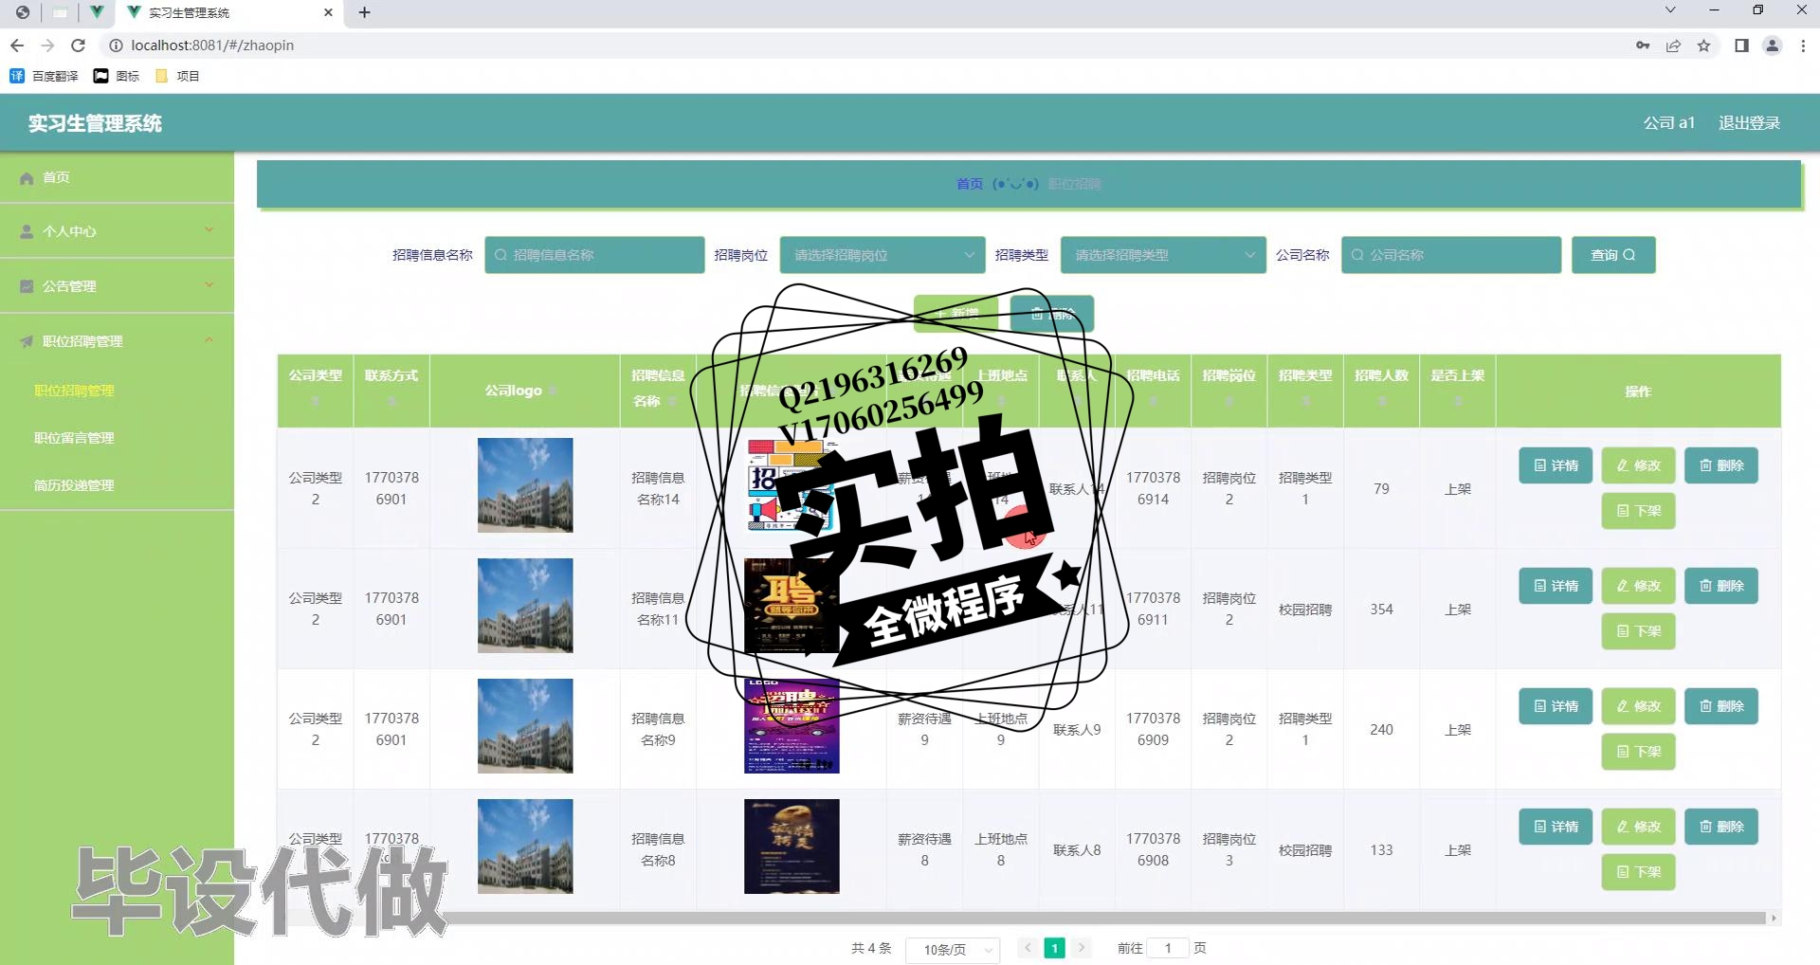1820x965 pixels.
Task: Select page 1 in pagination
Action: pos(1054,948)
